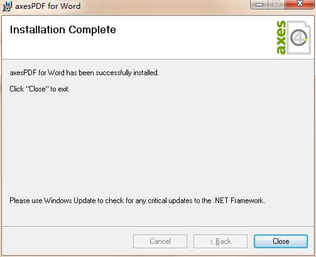Click the greyed-out < Back button
316x257 pixels.
pyautogui.click(x=221, y=241)
